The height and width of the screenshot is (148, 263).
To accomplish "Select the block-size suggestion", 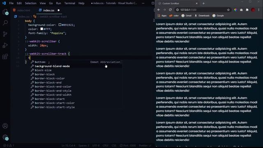I will point(76,70).
